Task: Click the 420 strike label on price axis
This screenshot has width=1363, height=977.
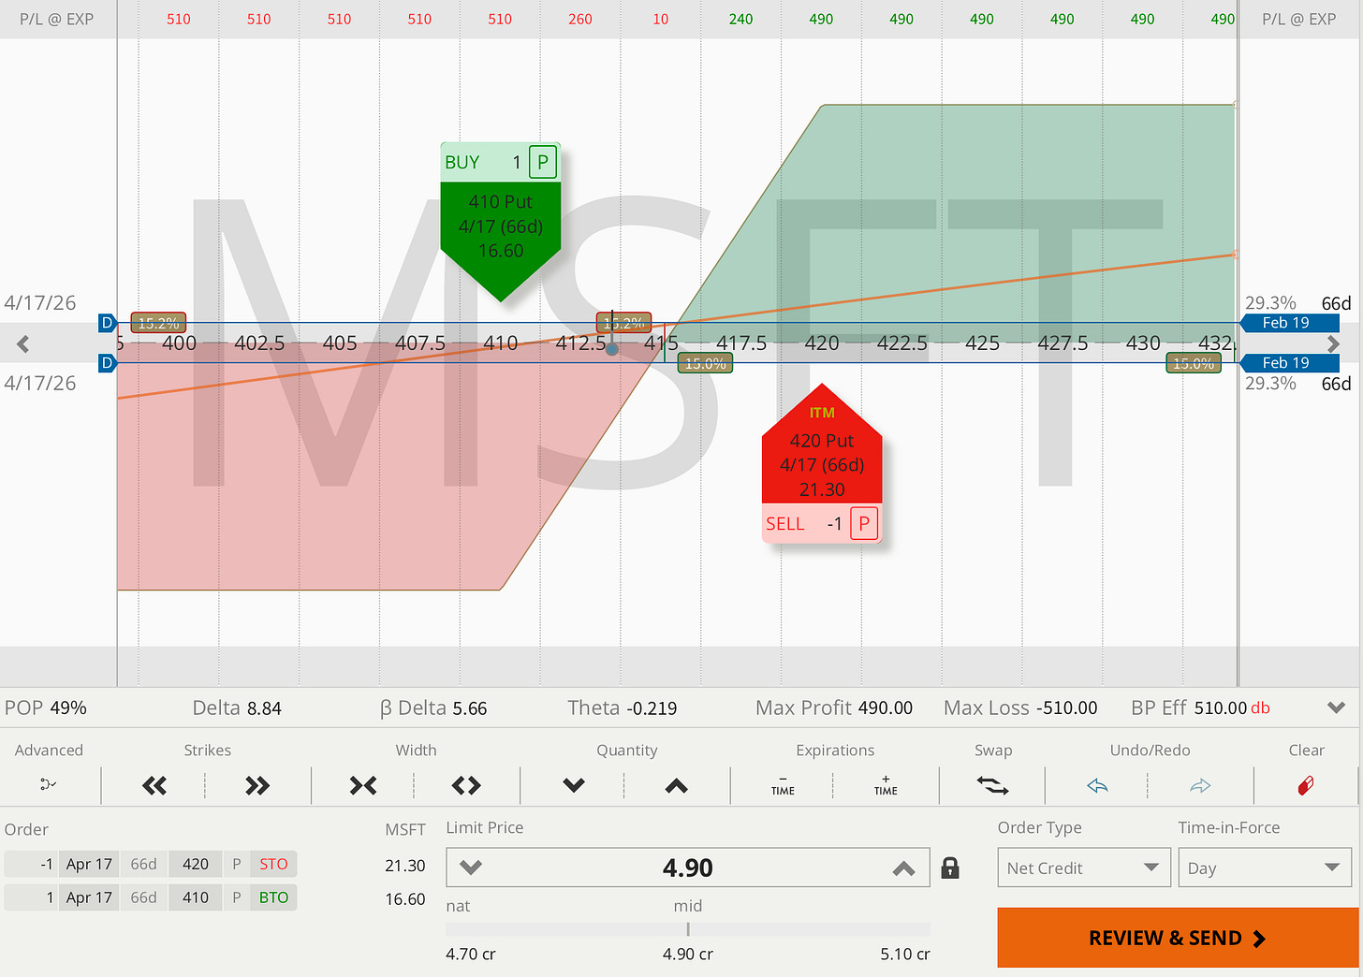Action: tap(822, 343)
